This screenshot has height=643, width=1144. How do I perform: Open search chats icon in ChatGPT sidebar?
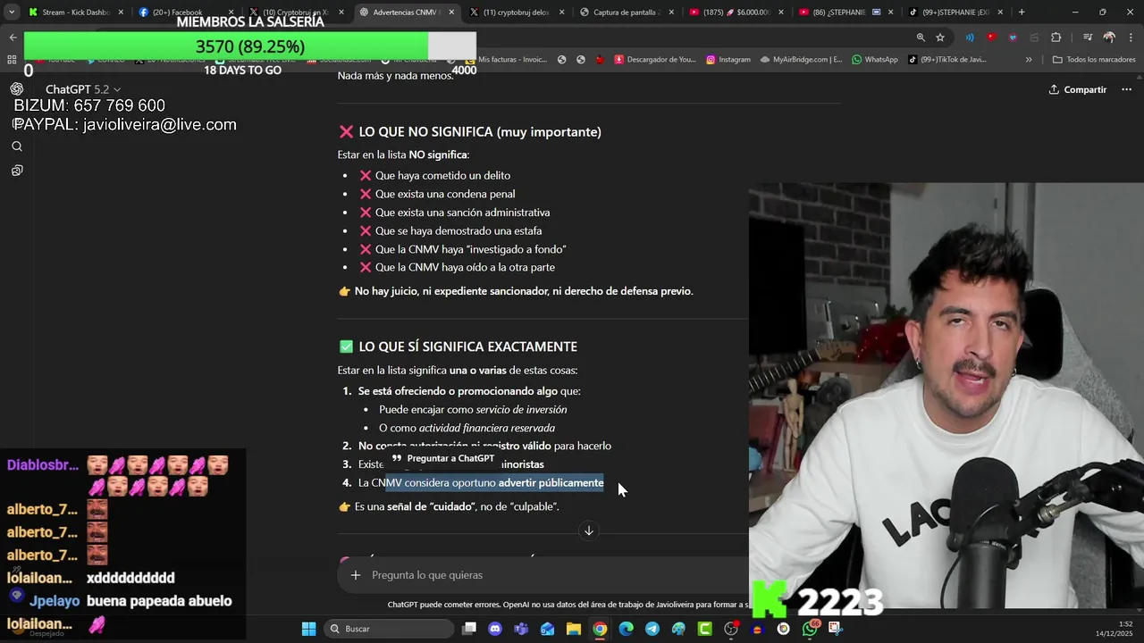tap(17, 146)
